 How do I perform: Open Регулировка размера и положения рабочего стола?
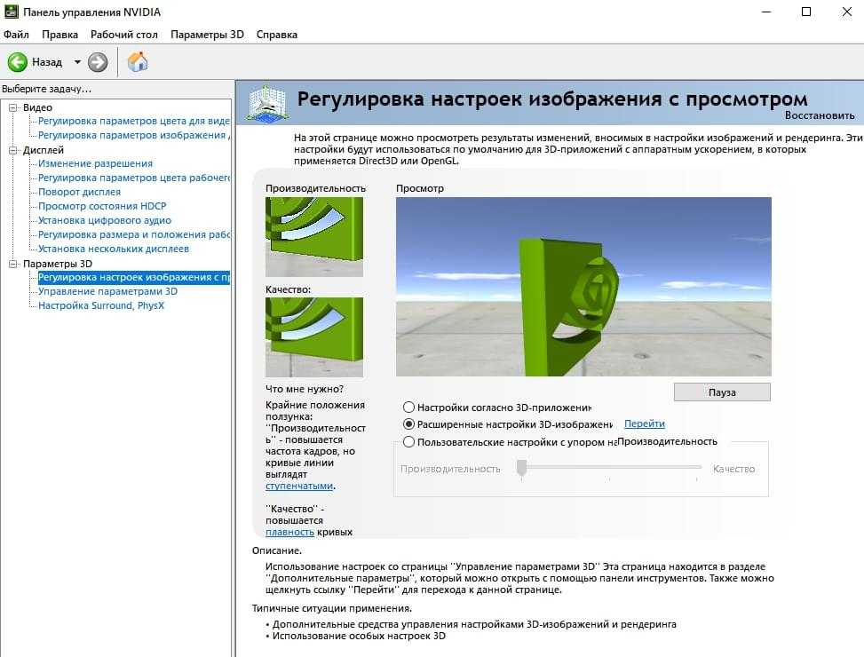point(133,234)
